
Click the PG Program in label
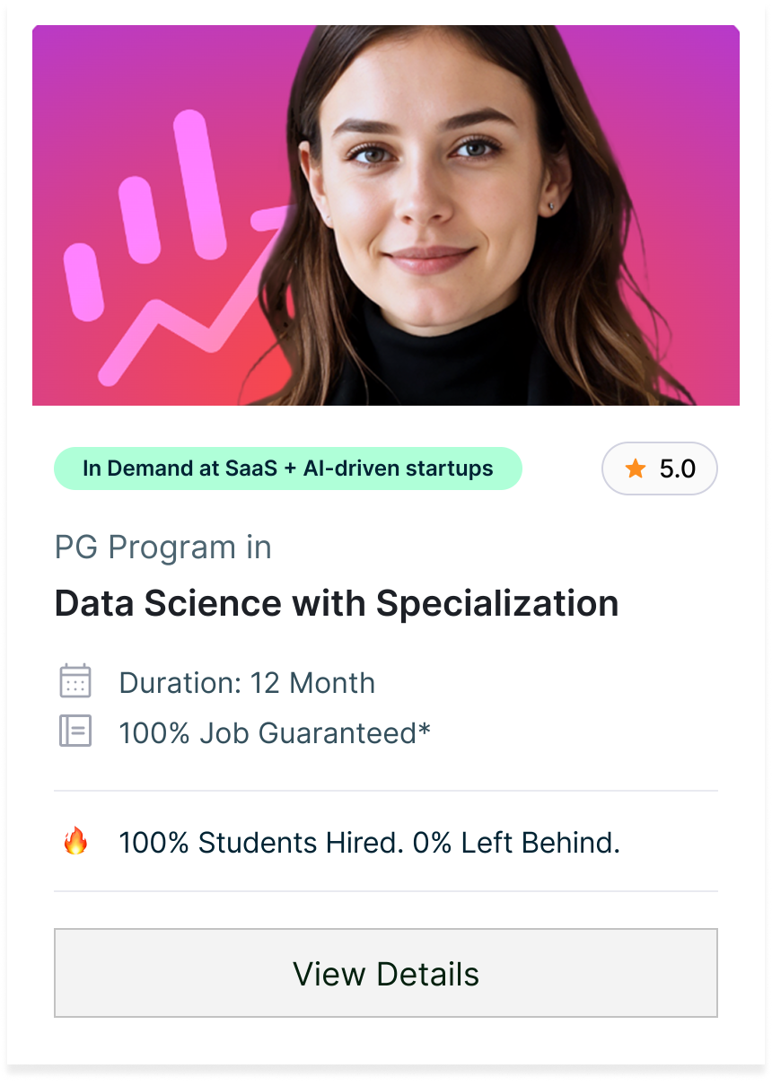(162, 547)
